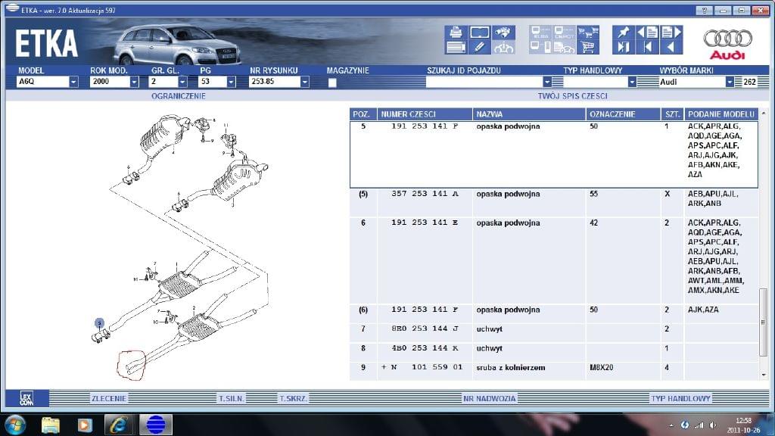The width and height of the screenshot is (775, 436).
Task: Click the T.SILN. button
Action: [231, 398]
